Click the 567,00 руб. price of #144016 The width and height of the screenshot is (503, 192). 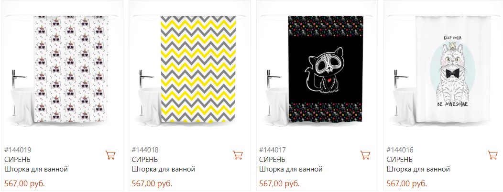pyautogui.click(x=407, y=184)
